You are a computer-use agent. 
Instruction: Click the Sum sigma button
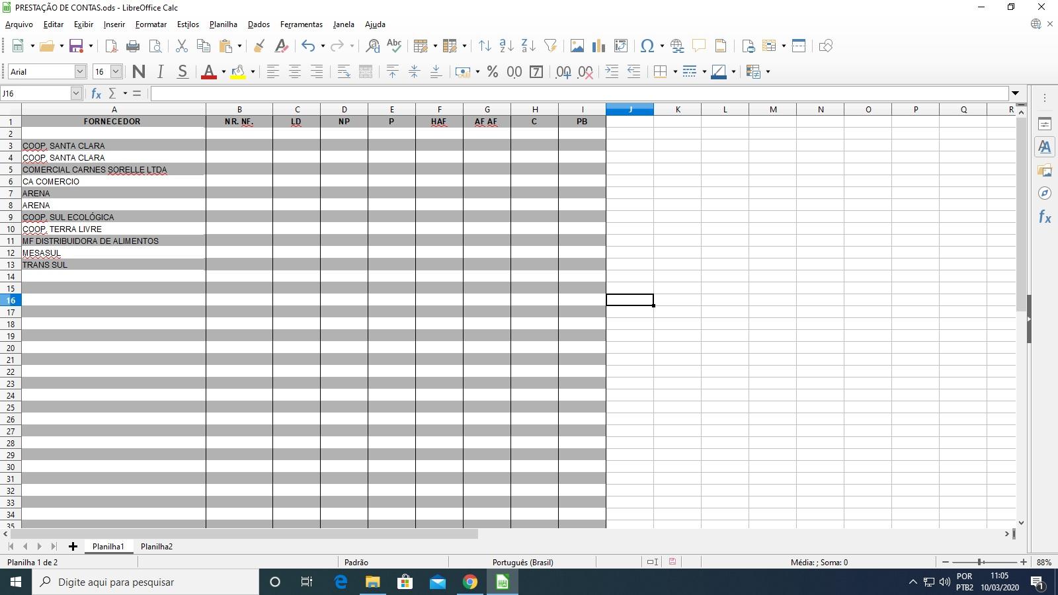[112, 93]
